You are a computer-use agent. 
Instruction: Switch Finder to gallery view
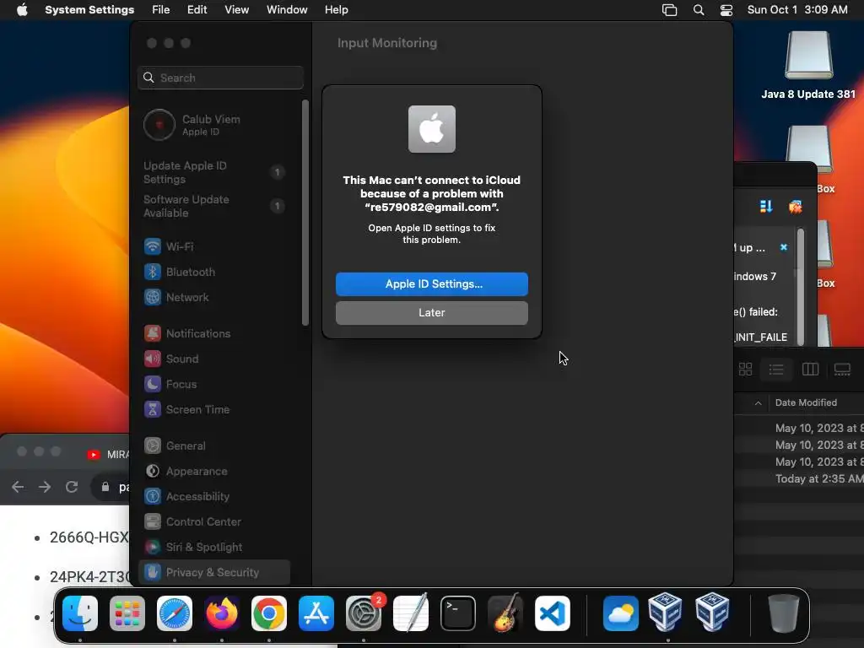[x=842, y=370]
